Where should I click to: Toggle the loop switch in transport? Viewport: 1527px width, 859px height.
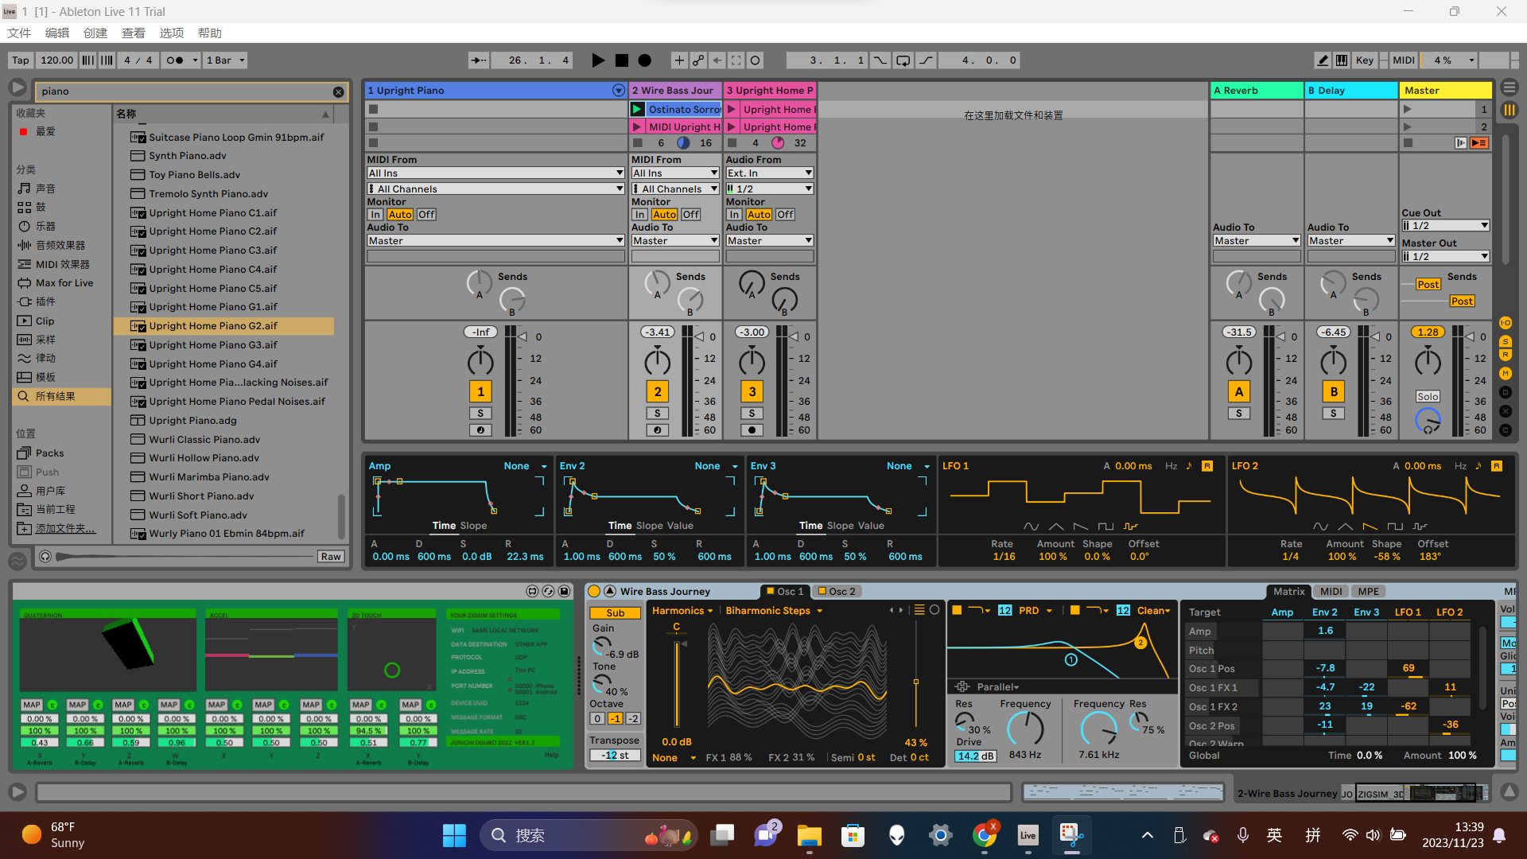pyautogui.click(x=903, y=60)
